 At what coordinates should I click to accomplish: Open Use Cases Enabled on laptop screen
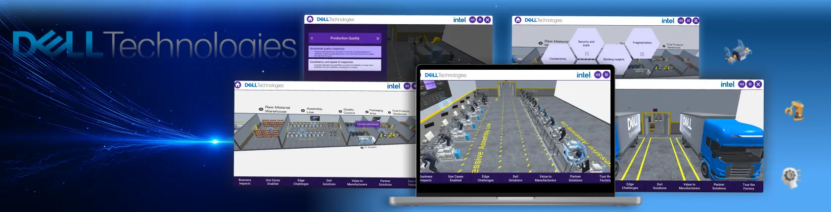point(456,178)
